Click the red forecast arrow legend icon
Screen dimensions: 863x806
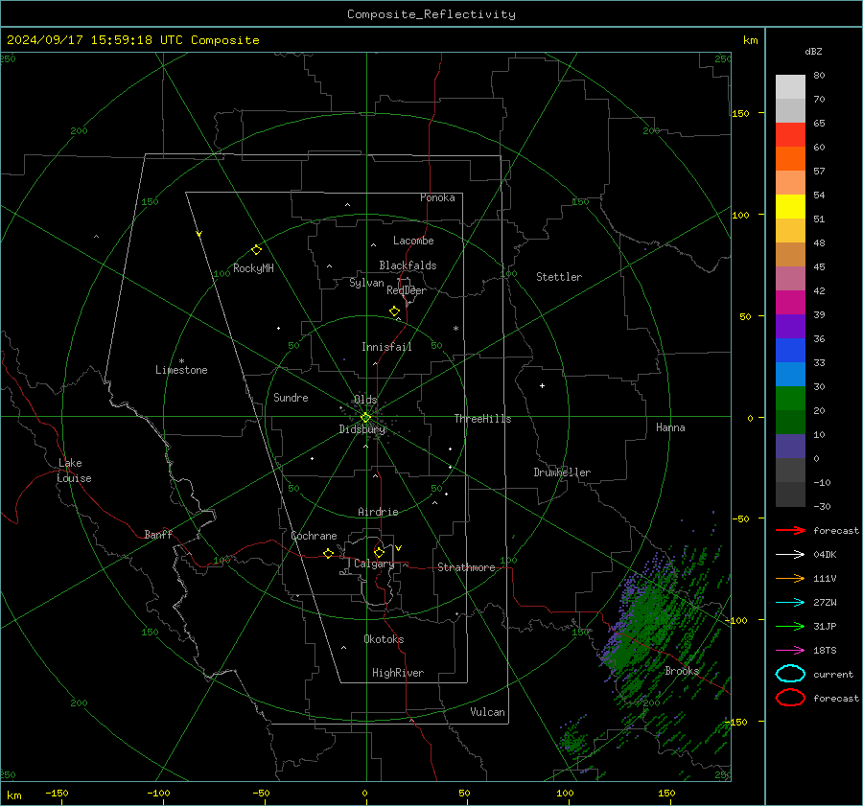point(790,530)
